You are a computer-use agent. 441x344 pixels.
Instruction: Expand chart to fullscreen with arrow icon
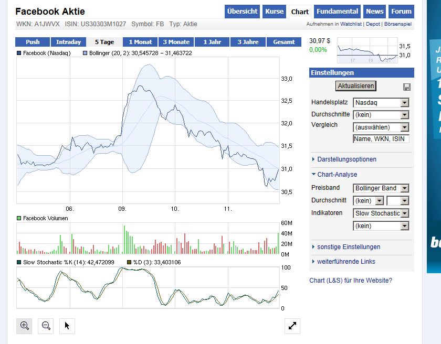click(x=292, y=326)
